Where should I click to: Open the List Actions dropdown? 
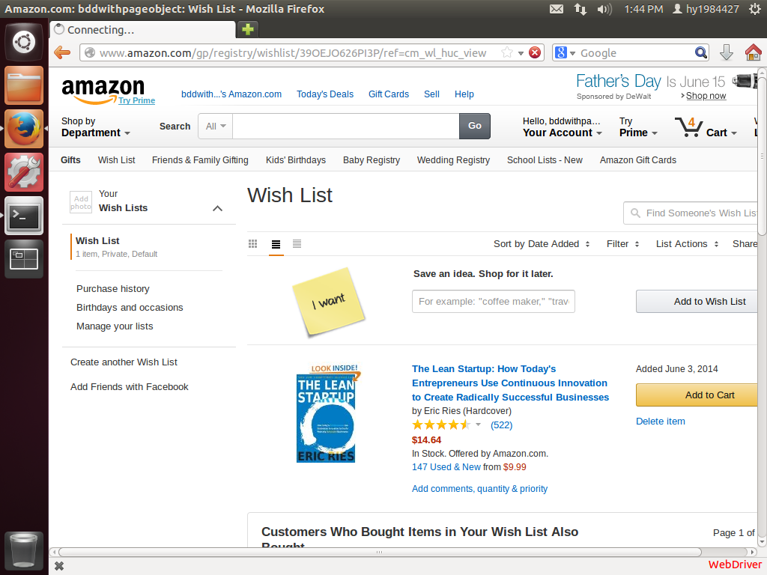(x=688, y=244)
